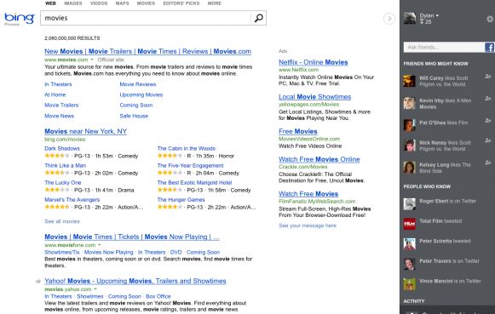Open the sidebar settings gear

click(490, 19)
